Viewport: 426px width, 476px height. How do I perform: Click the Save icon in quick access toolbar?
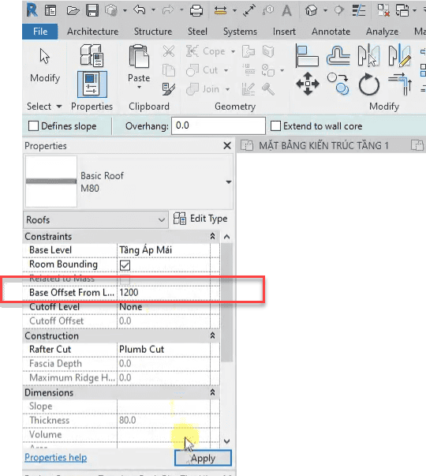click(x=92, y=10)
